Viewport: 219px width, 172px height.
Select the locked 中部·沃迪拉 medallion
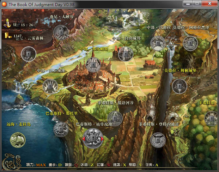[158, 43]
